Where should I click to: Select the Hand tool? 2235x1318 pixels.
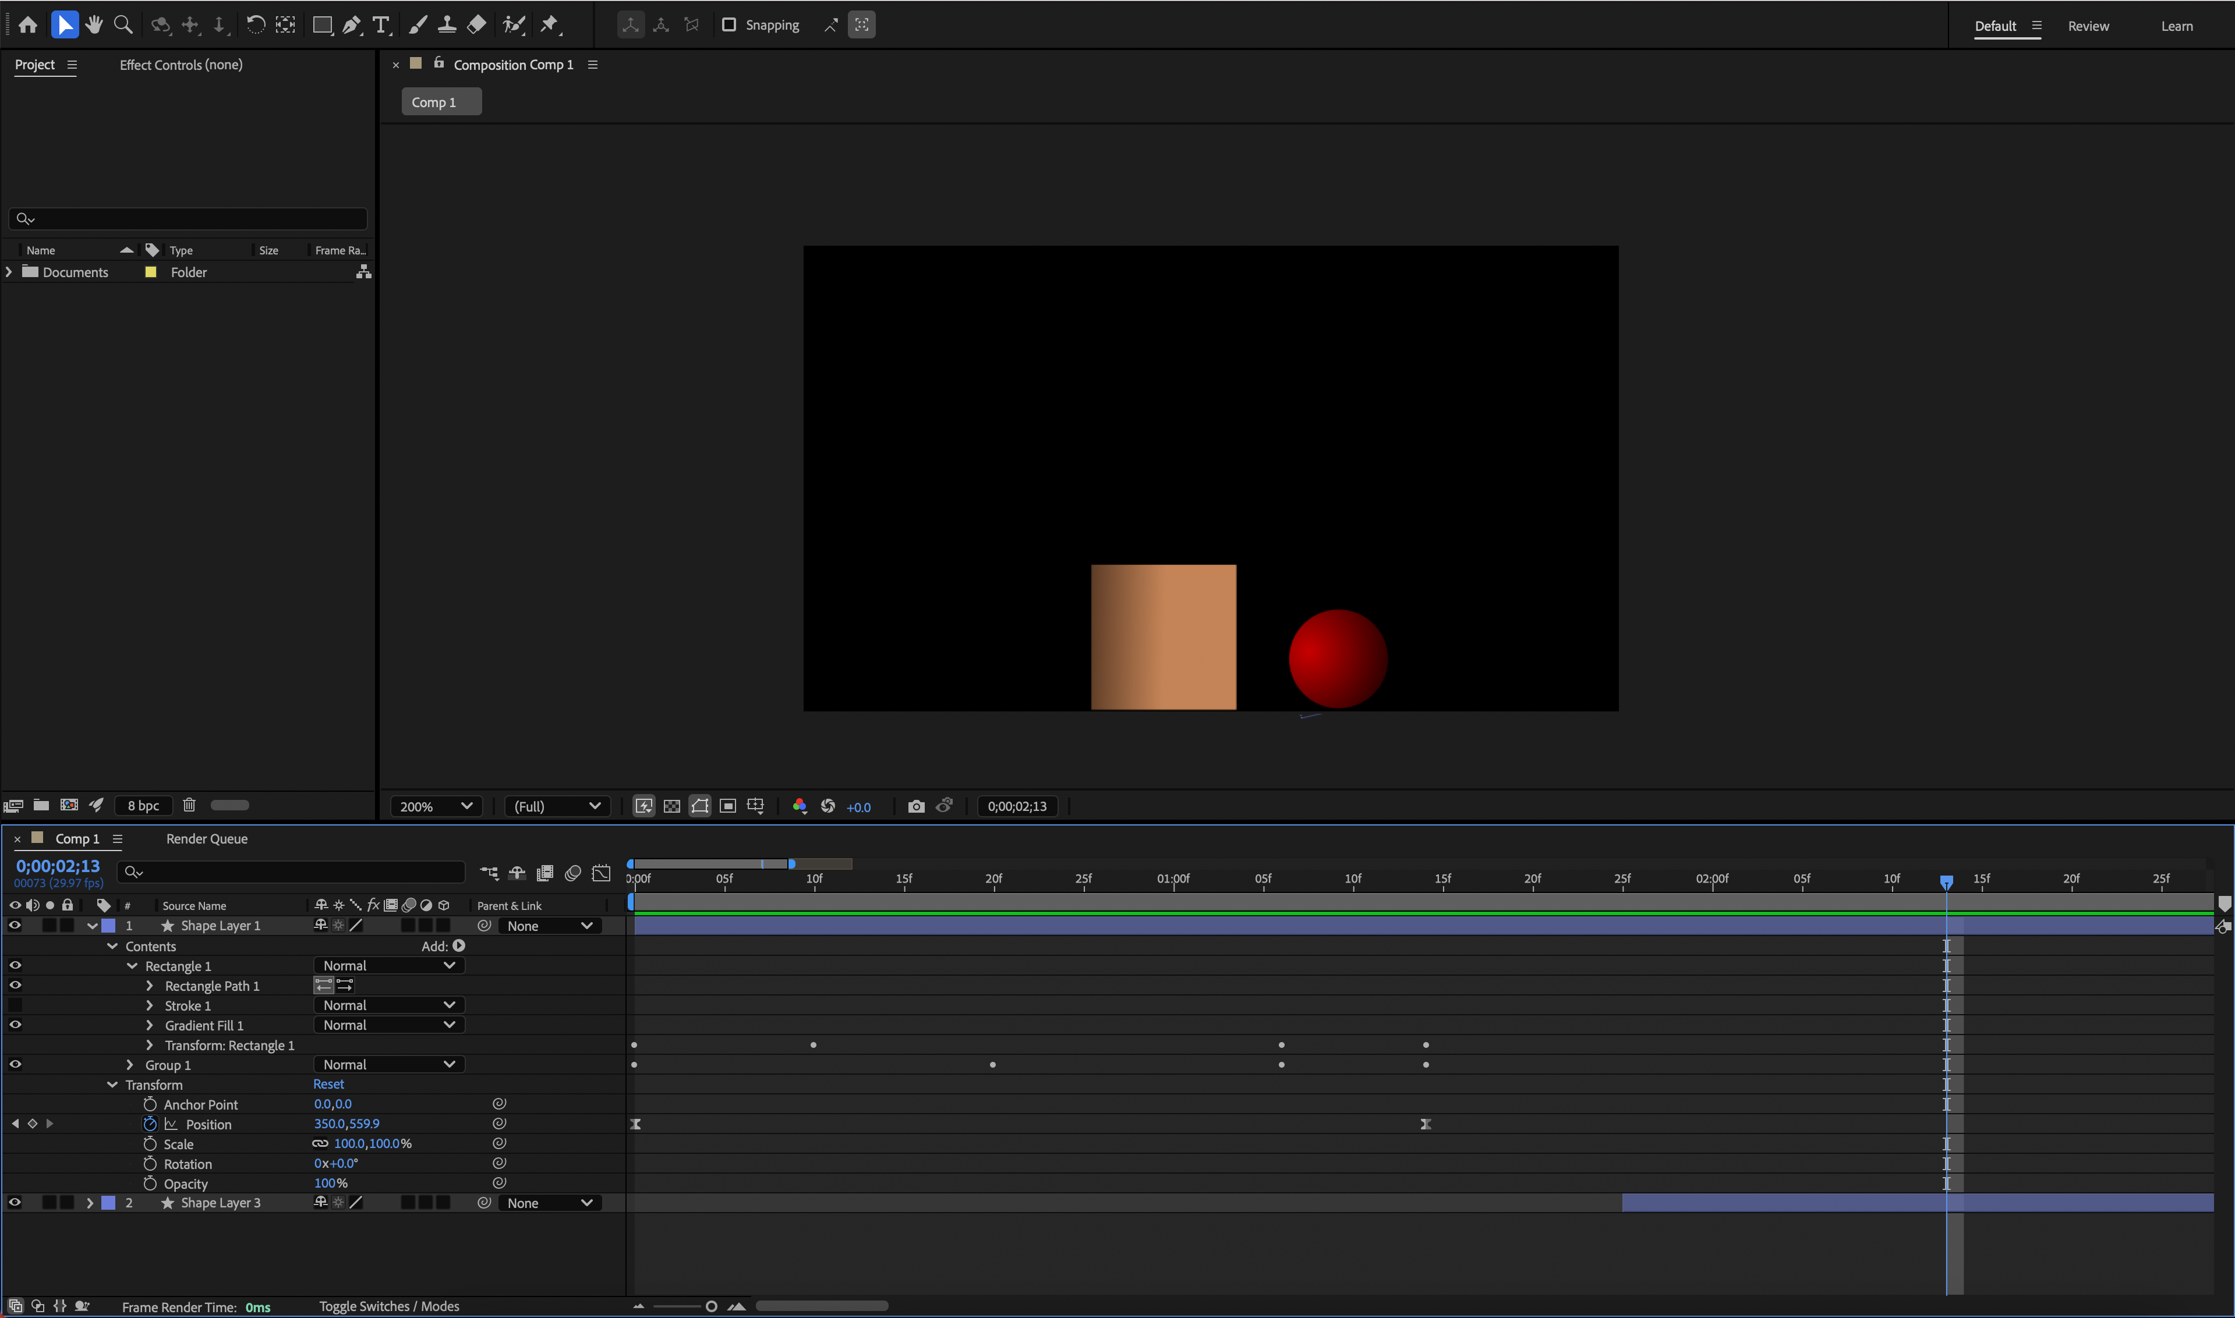pos(93,25)
